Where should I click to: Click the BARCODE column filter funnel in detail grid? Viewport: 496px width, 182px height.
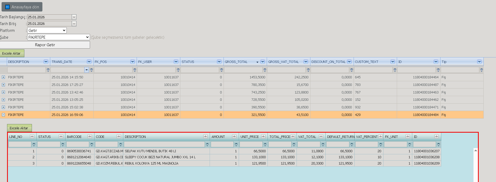tap(92, 144)
